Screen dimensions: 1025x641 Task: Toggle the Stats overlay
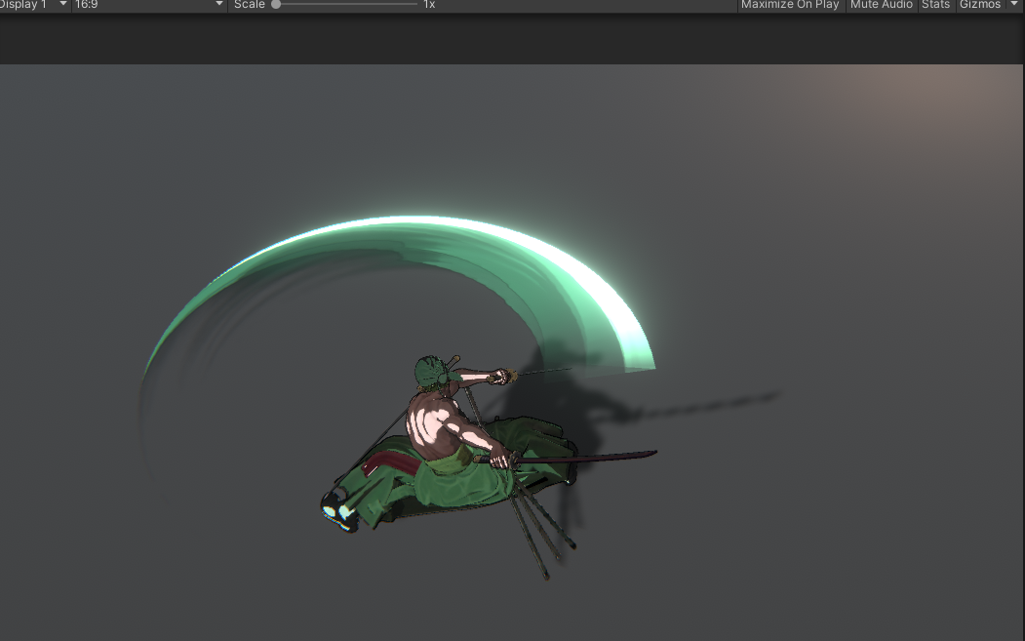(935, 5)
